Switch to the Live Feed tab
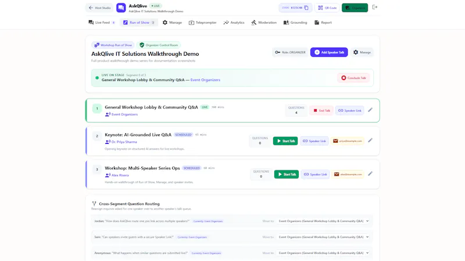The width and height of the screenshot is (465, 261). tap(101, 23)
